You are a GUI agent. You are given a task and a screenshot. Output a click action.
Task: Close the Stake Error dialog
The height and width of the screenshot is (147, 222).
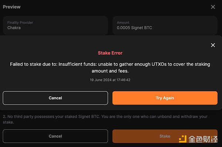coord(213,45)
